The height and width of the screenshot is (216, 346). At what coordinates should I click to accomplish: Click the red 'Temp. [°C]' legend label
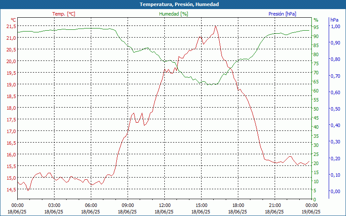[64, 14]
